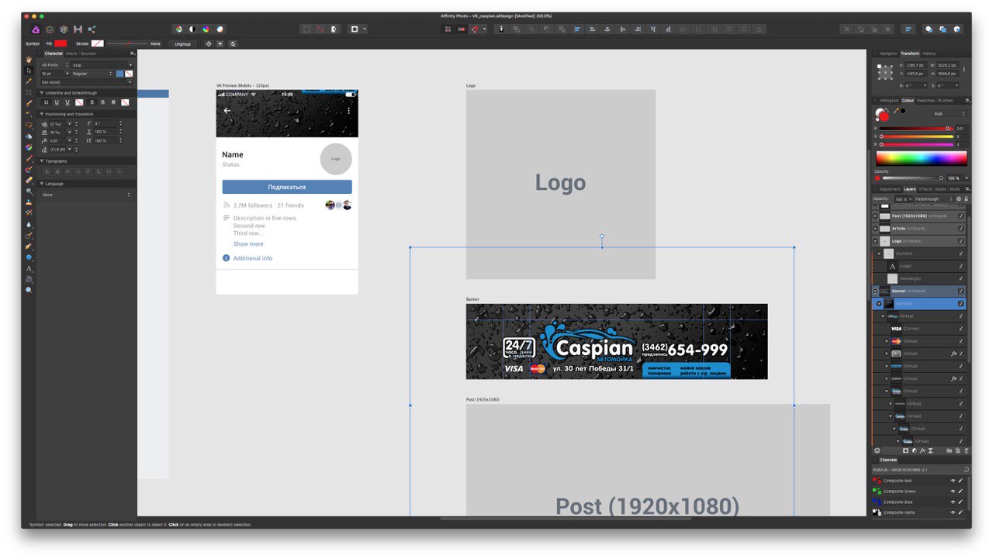
Task: Click the red Fill colour swatch
Action: (x=61, y=43)
